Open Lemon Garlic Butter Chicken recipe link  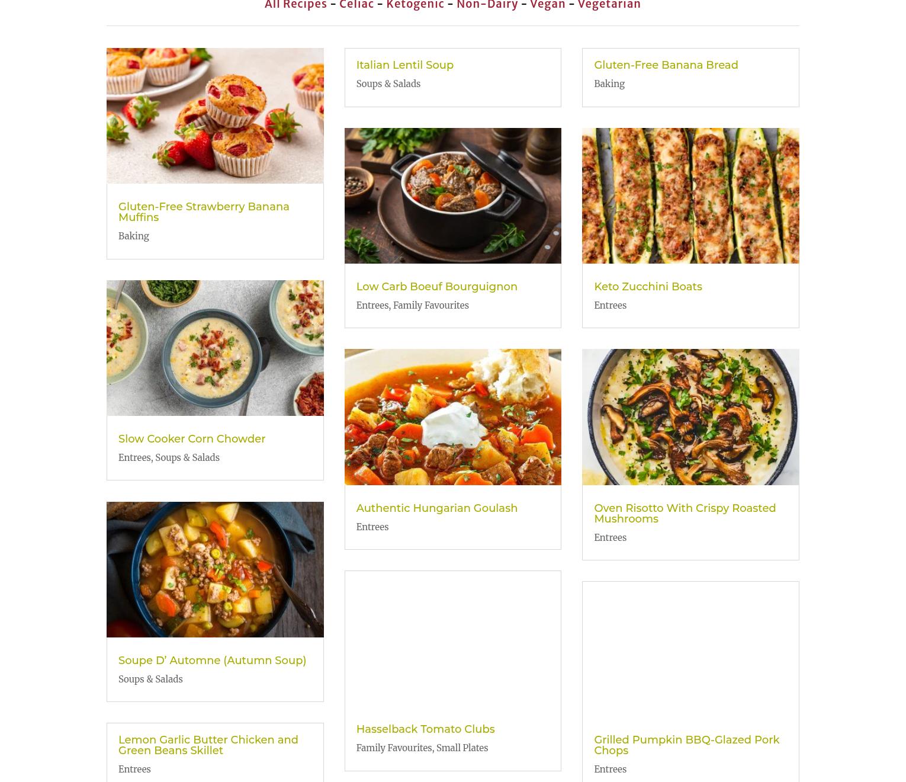click(208, 745)
